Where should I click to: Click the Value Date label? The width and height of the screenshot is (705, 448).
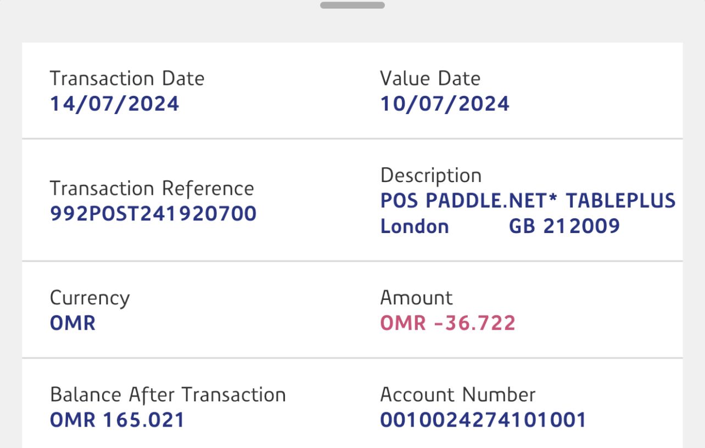[x=430, y=78]
